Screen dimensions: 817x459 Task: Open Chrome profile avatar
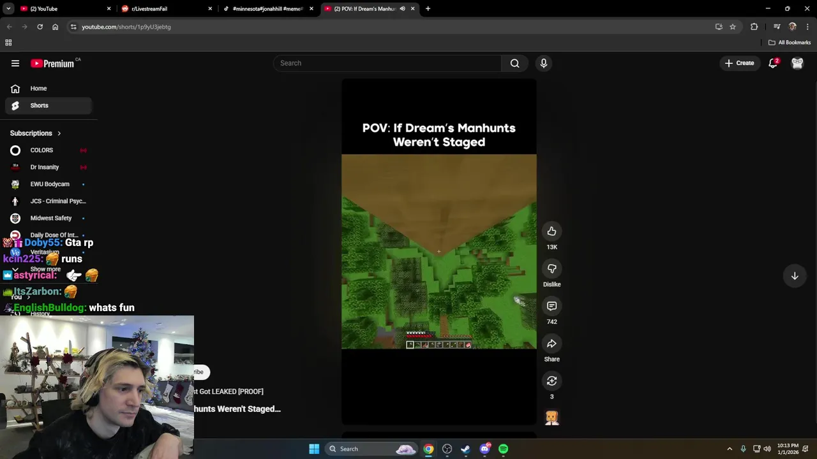click(793, 27)
